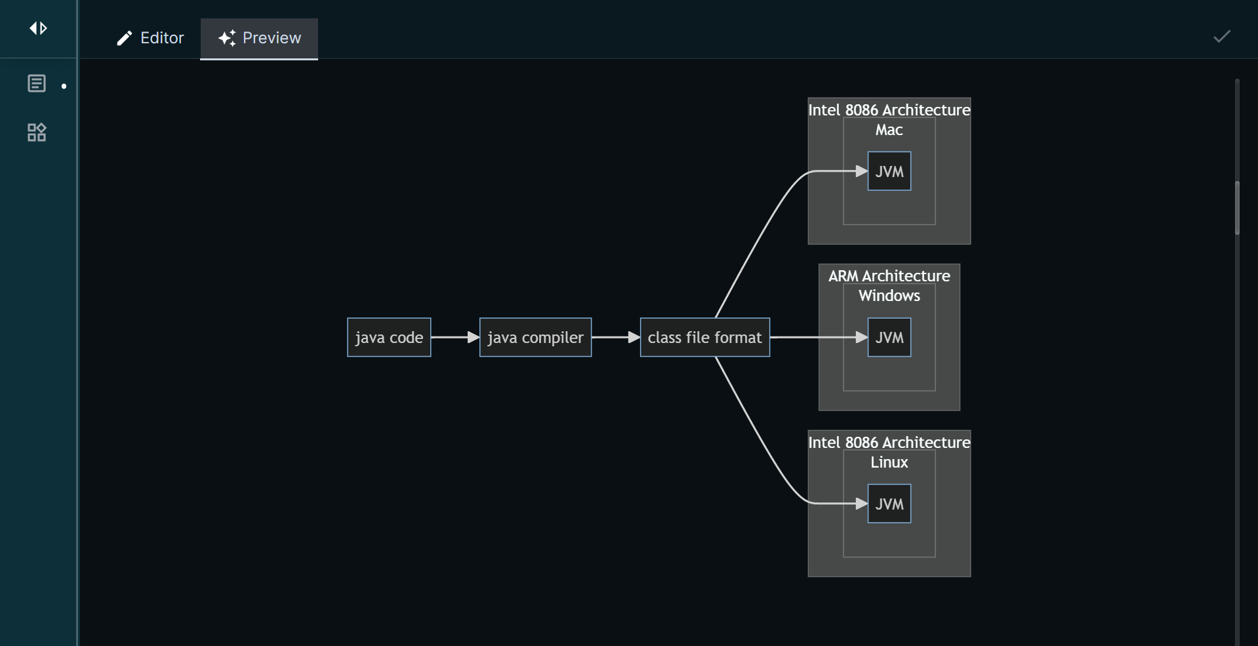
Task: Select the java compiler node
Action: [x=535, y=337]
